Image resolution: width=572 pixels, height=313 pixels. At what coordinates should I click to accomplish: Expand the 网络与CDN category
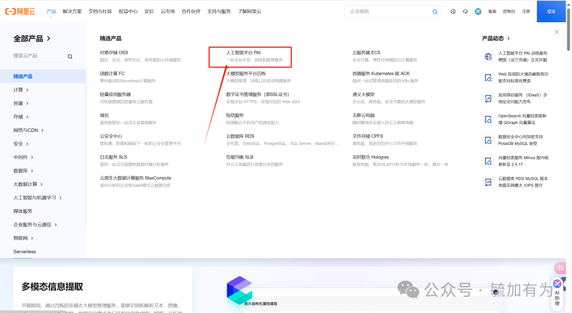(x=42, y=131)
